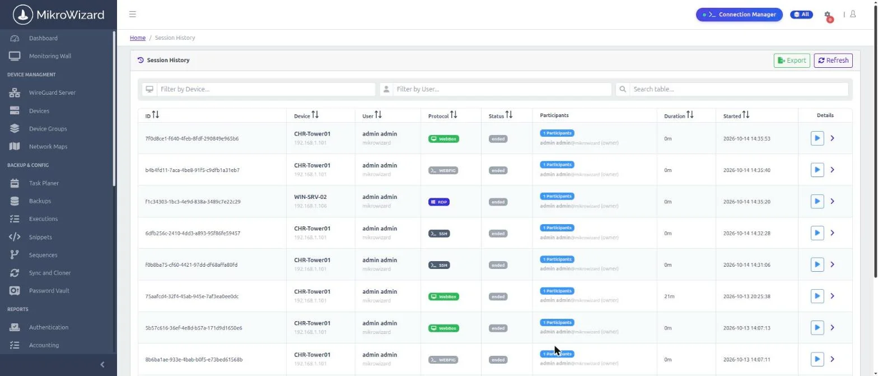This screenshot has width=878, height=376.
Task: Click ended status of WIN-SRV-02 row
Action: (498, 202)
